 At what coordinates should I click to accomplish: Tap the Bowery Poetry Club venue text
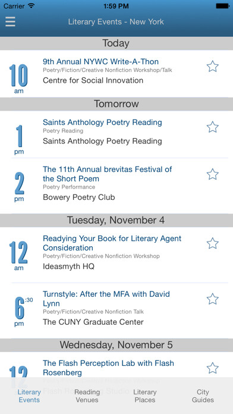pyautogui.click(x=79, y=197)
